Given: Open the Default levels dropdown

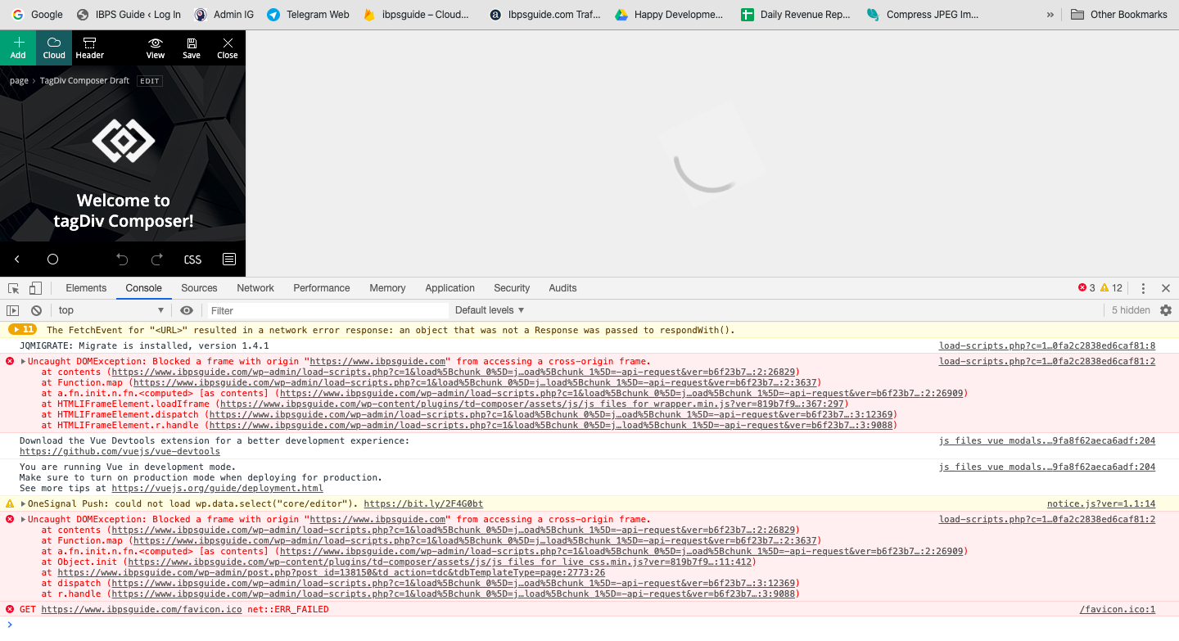Looking at the screenshot, I should click(x=490, y=310).
